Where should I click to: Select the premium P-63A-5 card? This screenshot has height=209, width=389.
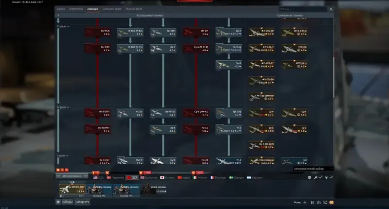click(x=262, y=49)
